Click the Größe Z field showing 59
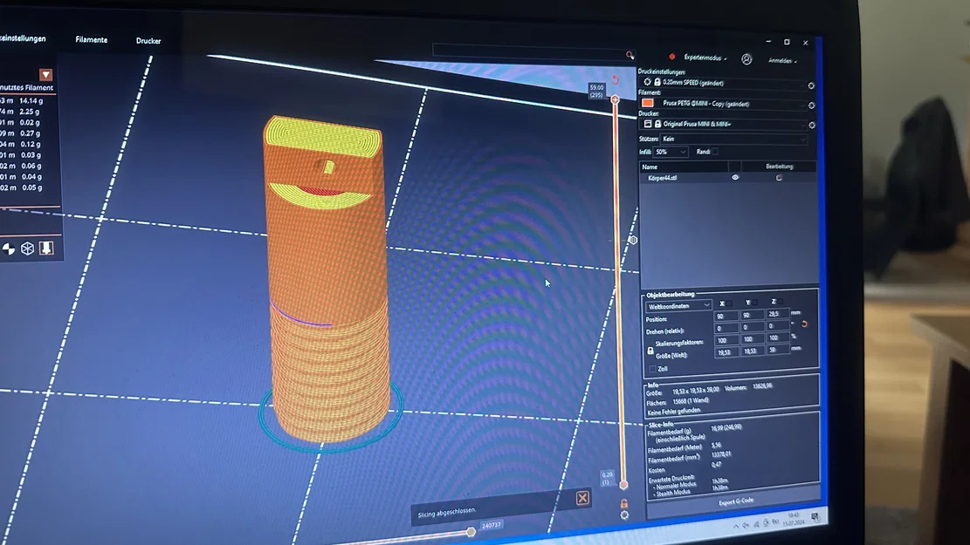This screenshot has height=545, width=970. [x=776, y=351]
